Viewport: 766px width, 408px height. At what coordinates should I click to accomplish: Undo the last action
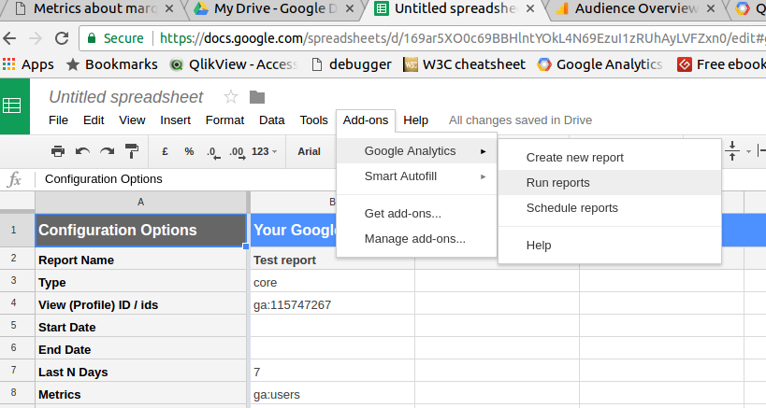click(82, 151)
